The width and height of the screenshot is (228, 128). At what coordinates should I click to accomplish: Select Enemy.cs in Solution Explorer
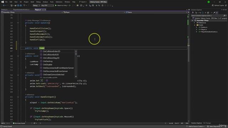(x=204, y=27)
